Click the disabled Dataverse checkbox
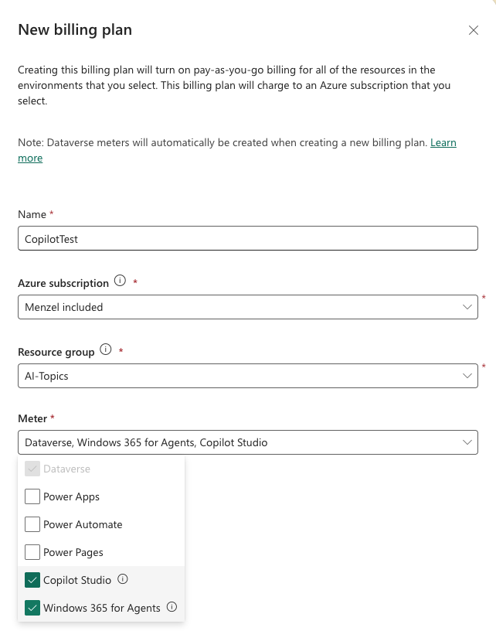This screenshot has height=631, width=496. (x=32, y=469)
